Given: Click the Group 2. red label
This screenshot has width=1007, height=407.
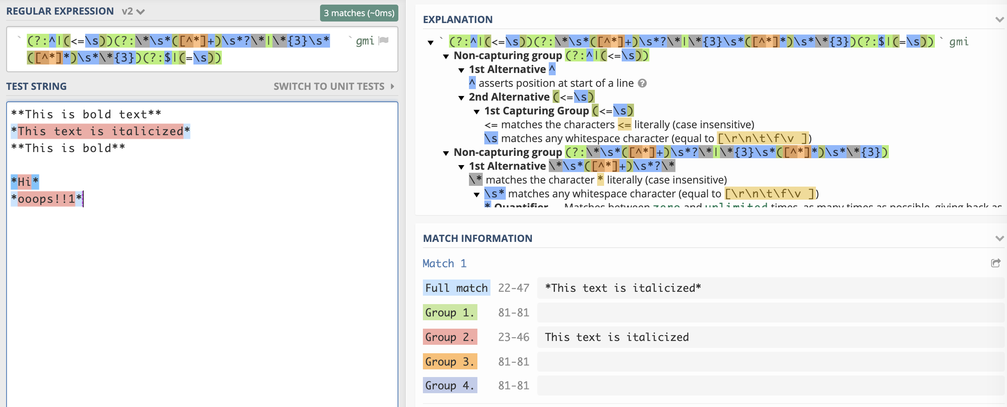Looking at the screenshot, I should click(x=449, y=337).
